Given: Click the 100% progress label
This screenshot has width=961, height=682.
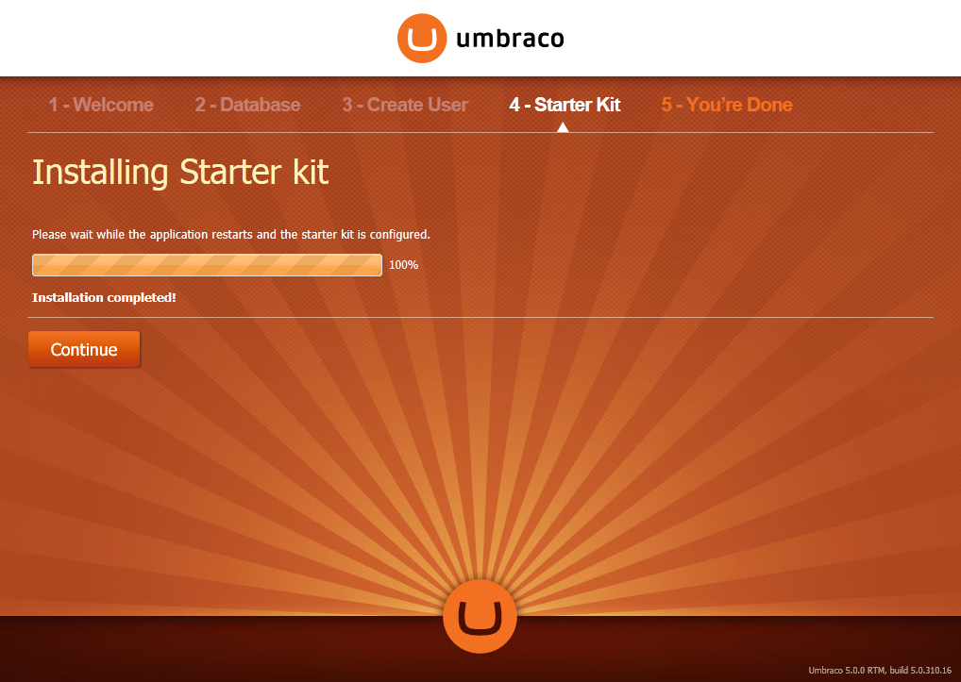Looking at the screenshot, I should (404, 265).
